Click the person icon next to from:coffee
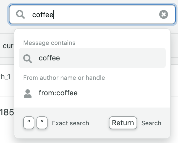Viewport: 178px width, 143px height. [x=28, y=94]
